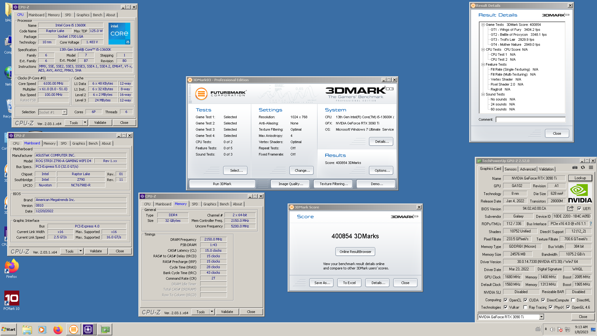Viewport: 597px width, 336px height.
Task: Click the network tray icon
Action: coord(567,329)
